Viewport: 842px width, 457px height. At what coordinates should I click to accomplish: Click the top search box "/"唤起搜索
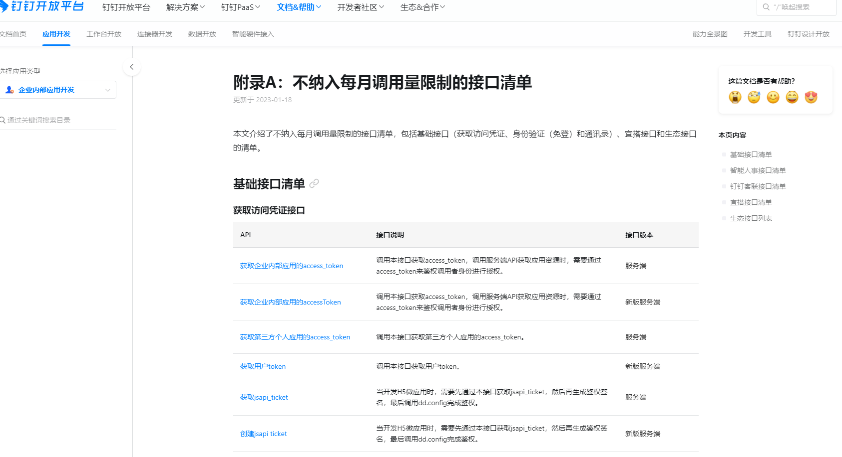[797, 7]
